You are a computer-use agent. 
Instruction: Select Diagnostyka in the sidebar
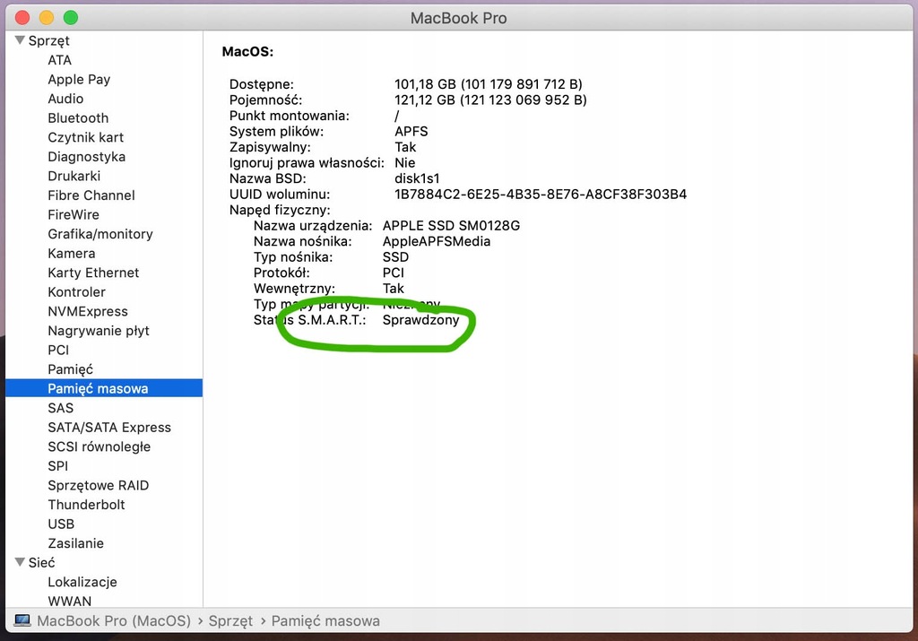pyautogui.click(x=87, y=156)
